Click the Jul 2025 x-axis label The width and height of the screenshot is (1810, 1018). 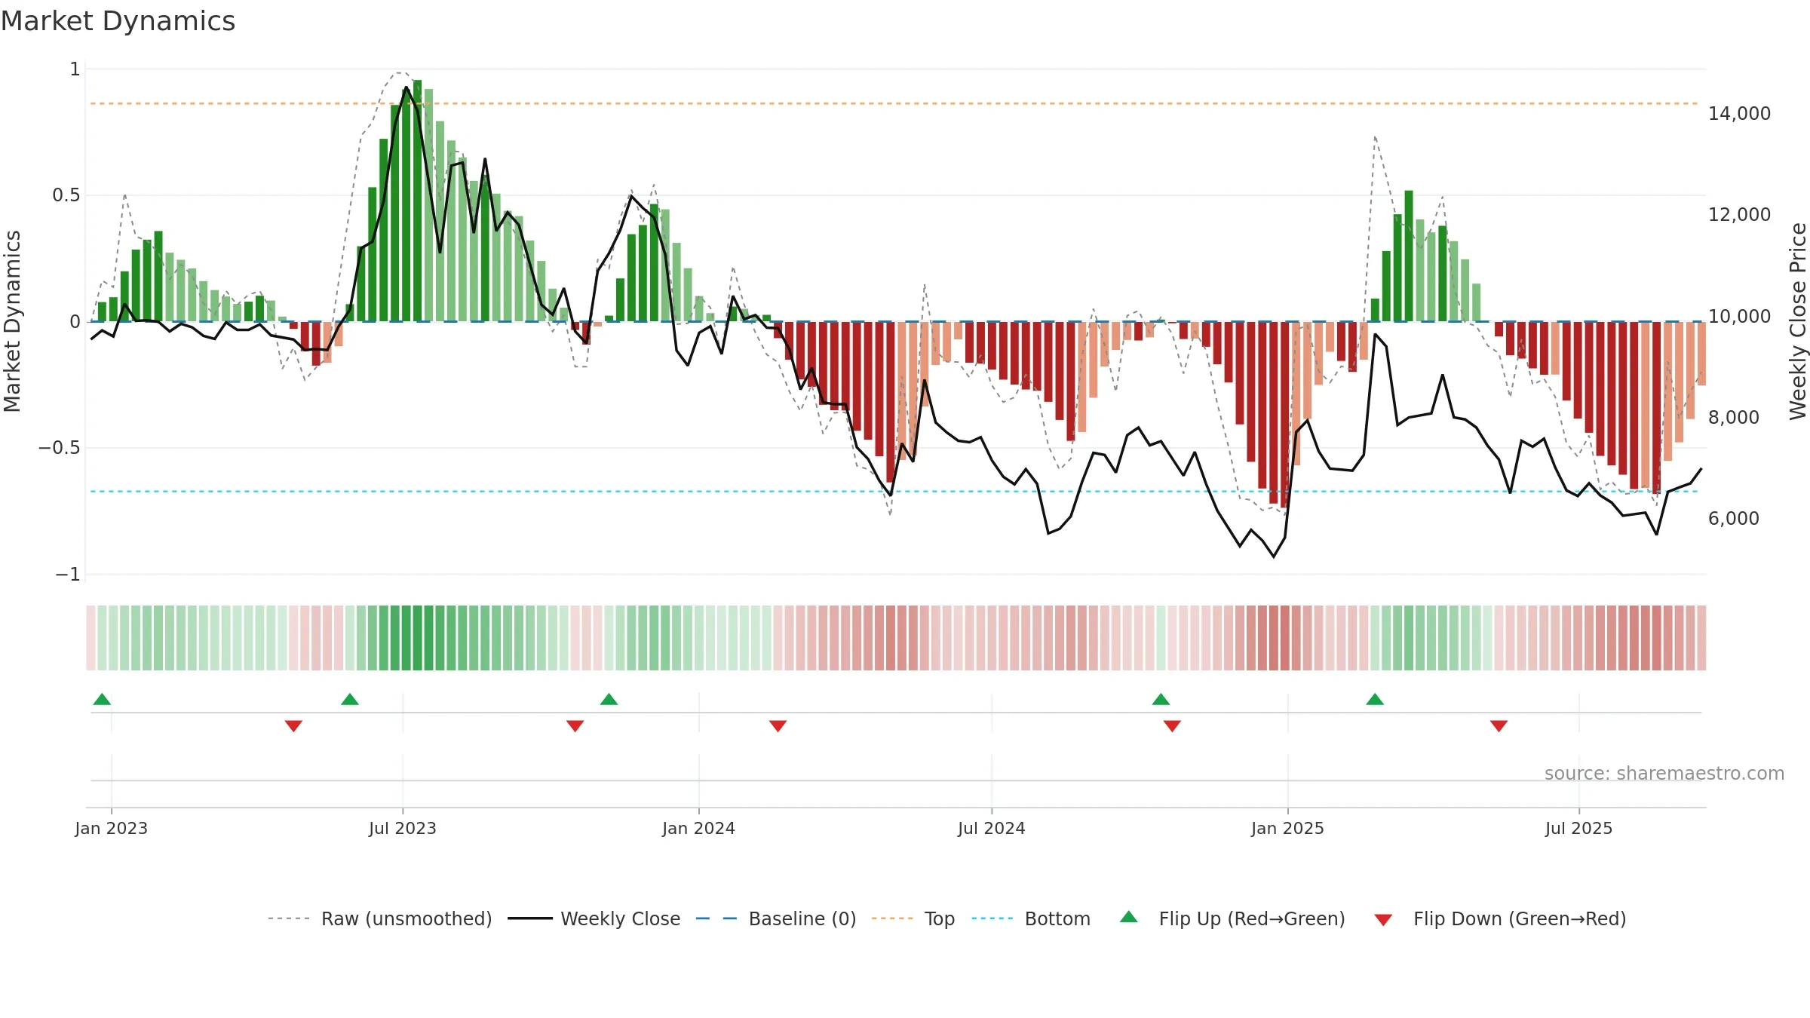tap(1578, 828)
